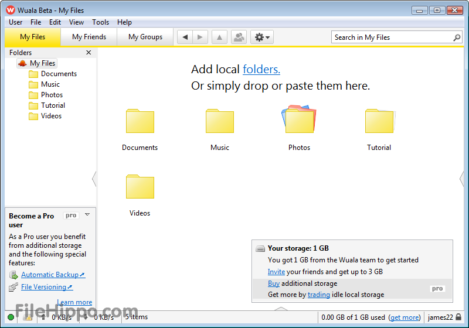Expand the right panel with the arrow handle
The height and width of the screenshot is (328, 469).
(x=461, y=179)
